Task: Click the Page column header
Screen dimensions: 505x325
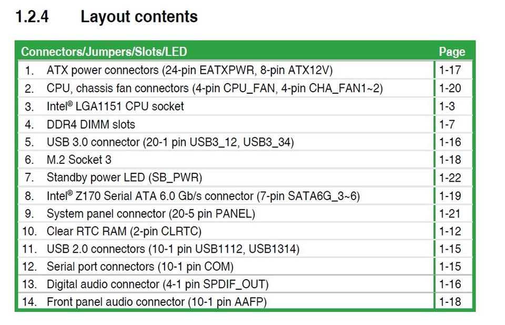Action: pyautogui.click(x=452, y=52)
